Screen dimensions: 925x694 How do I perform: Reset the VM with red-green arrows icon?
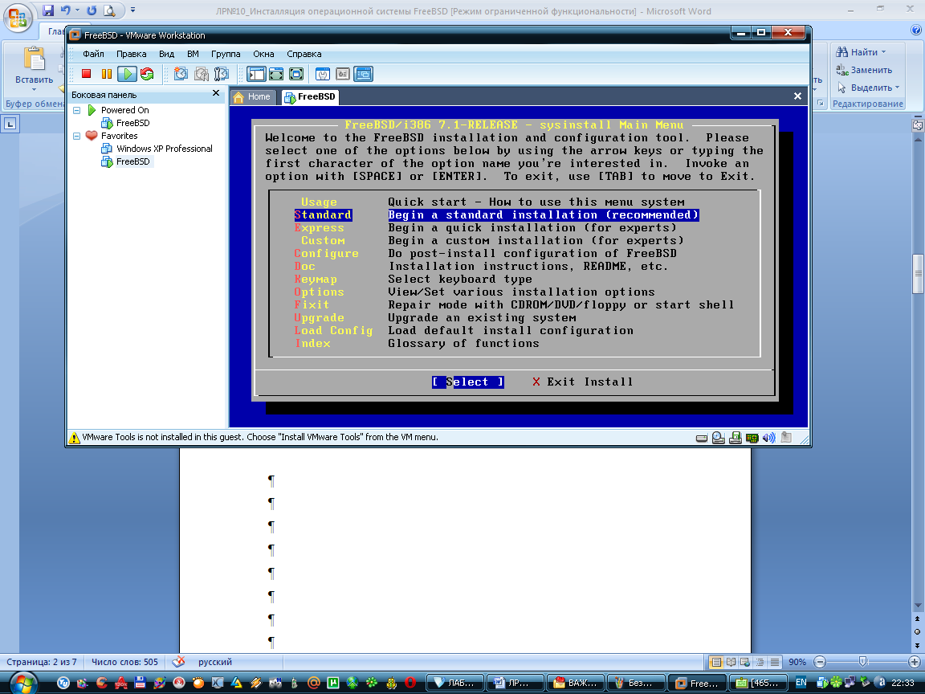(x=148, y=74)
